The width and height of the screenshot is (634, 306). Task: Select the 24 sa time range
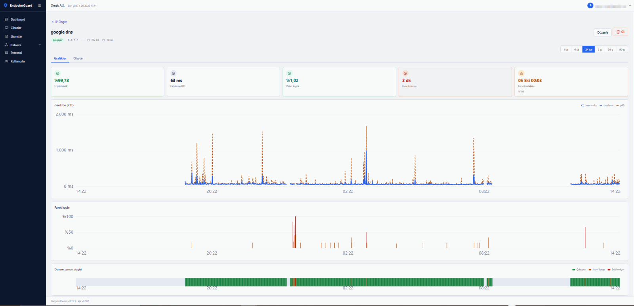click(588, 50)
